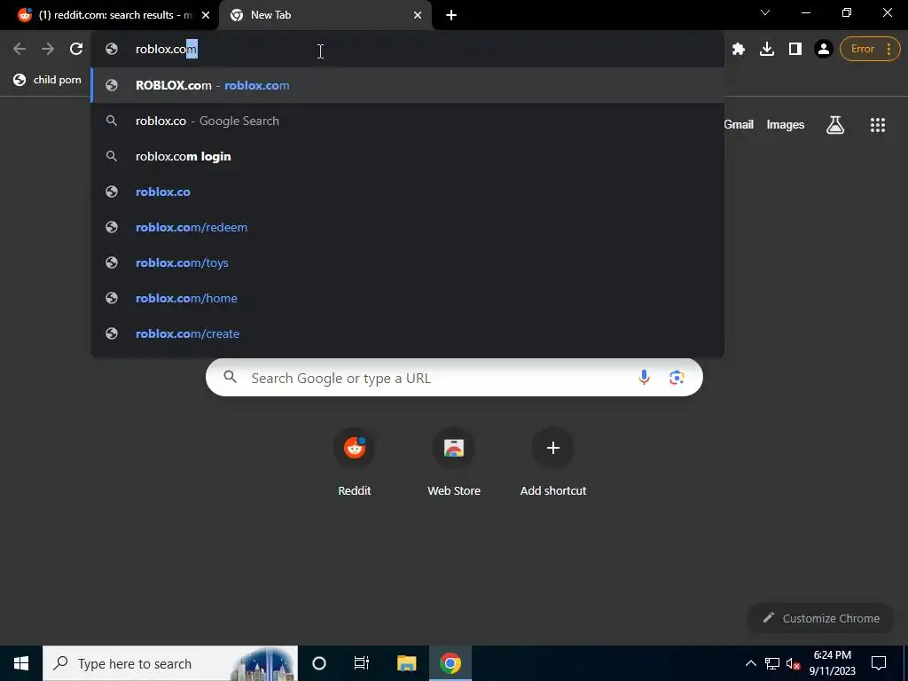Select the roblox.com/home suggestion

point(407,298)
